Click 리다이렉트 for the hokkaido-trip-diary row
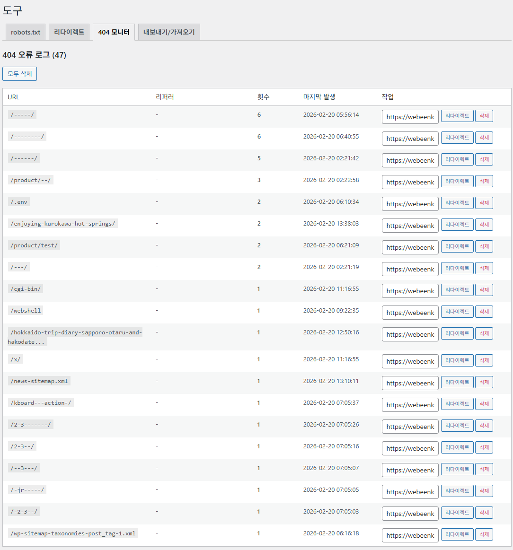The width and height of the screenshot is (513, 550). (x=457, y=333)
